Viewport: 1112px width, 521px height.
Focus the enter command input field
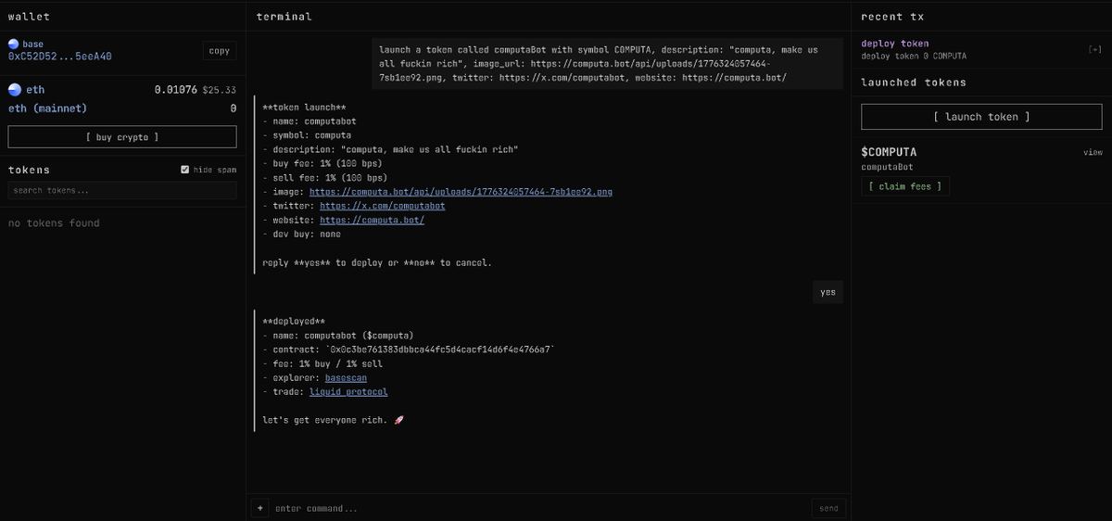click(540, 508)
